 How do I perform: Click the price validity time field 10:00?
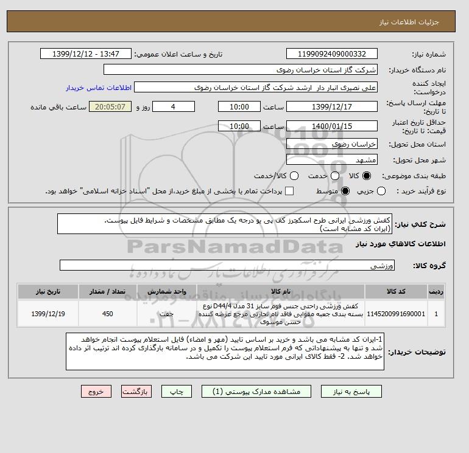coord(239,126)
